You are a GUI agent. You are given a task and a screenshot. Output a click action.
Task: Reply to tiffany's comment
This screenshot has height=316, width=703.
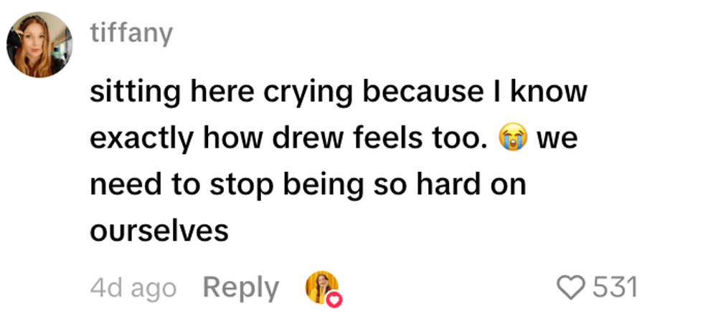[240, 287]
